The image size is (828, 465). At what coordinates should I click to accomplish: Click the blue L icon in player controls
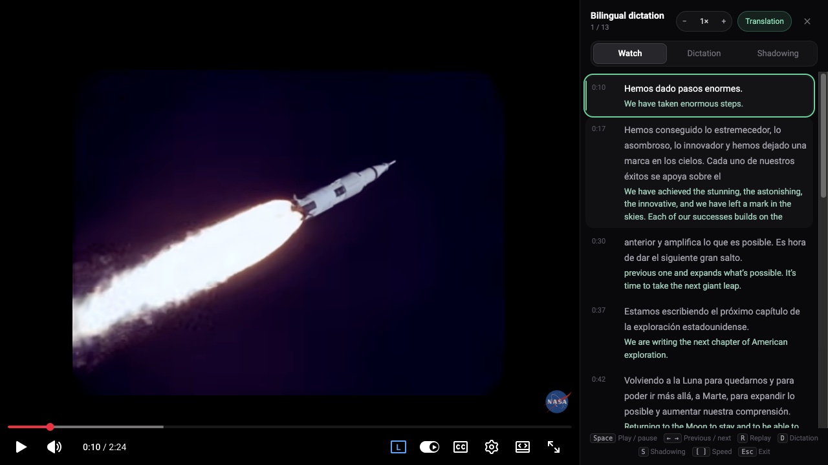(398, 447)
